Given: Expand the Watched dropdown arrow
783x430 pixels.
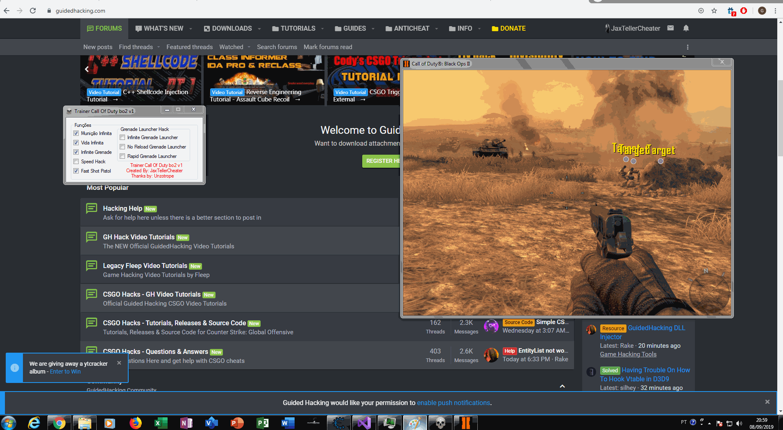Looking at the screenshot, I should click(x=249, y=47).
